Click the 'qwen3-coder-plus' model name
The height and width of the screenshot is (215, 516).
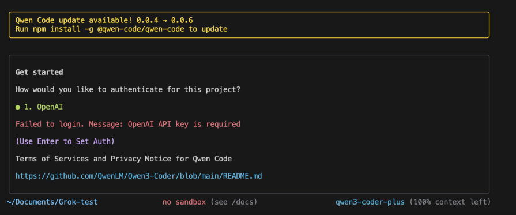(x=370, y=202)
